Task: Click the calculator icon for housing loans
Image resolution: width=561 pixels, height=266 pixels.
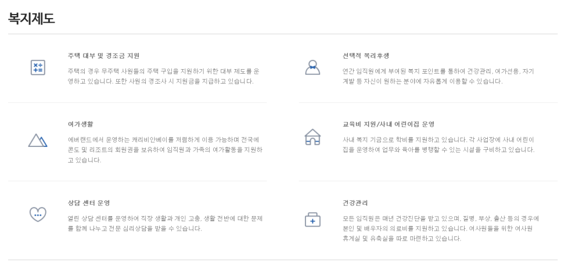Action: [x=38, y=67]
